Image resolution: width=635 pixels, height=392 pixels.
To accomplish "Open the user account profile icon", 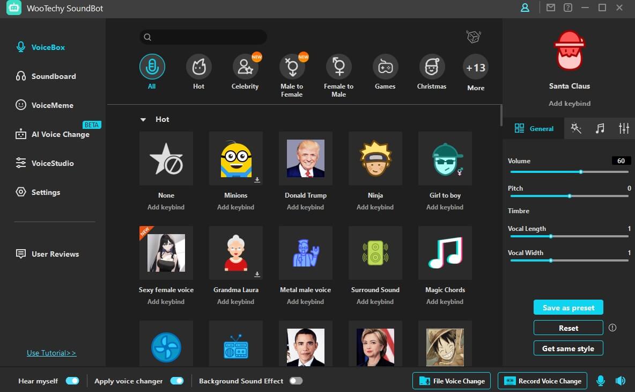I will point(525,8).
